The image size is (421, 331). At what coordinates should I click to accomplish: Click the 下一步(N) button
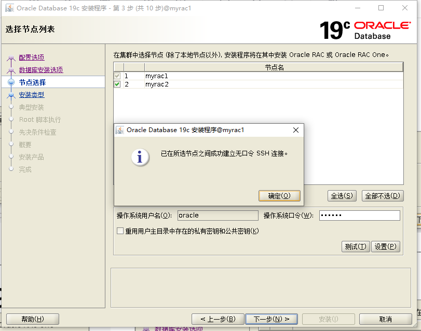click(273, 319)
